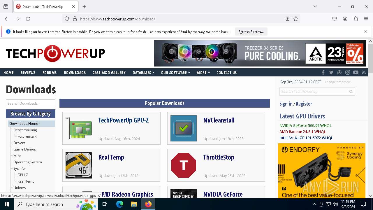Open TechPowerUp Facebook page icon

point(323,72)
